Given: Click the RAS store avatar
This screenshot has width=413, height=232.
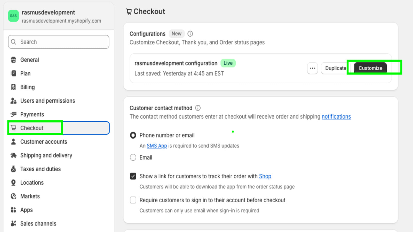Looking at the screenshot, I should (x=13, y=16).
